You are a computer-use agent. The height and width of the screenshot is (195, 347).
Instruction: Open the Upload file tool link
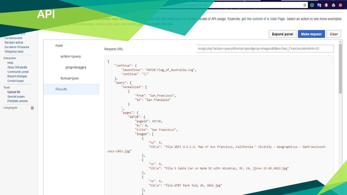[14, 92]
